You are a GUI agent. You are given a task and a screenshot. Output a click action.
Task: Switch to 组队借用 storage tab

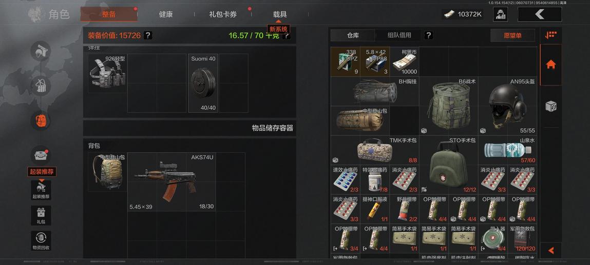399,35
